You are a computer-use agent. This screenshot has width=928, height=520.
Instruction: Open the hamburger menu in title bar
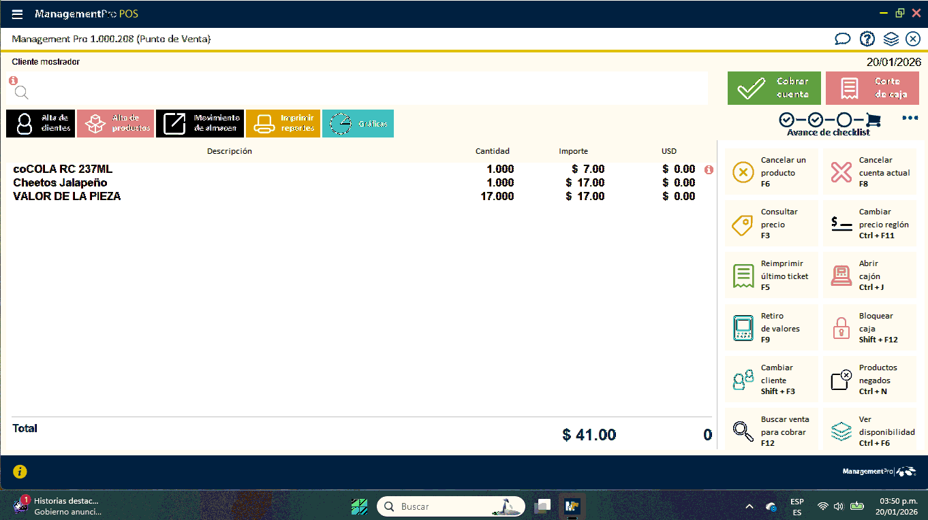click(x=18, y=14)
